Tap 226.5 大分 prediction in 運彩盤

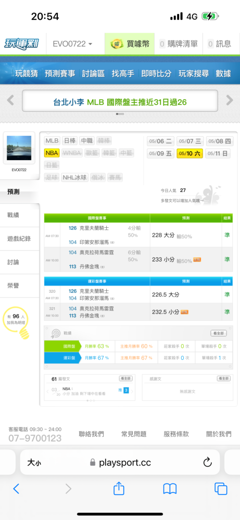point(166,294)
